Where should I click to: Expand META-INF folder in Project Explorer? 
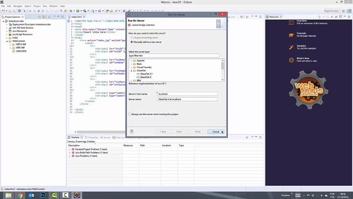(10, 44)
